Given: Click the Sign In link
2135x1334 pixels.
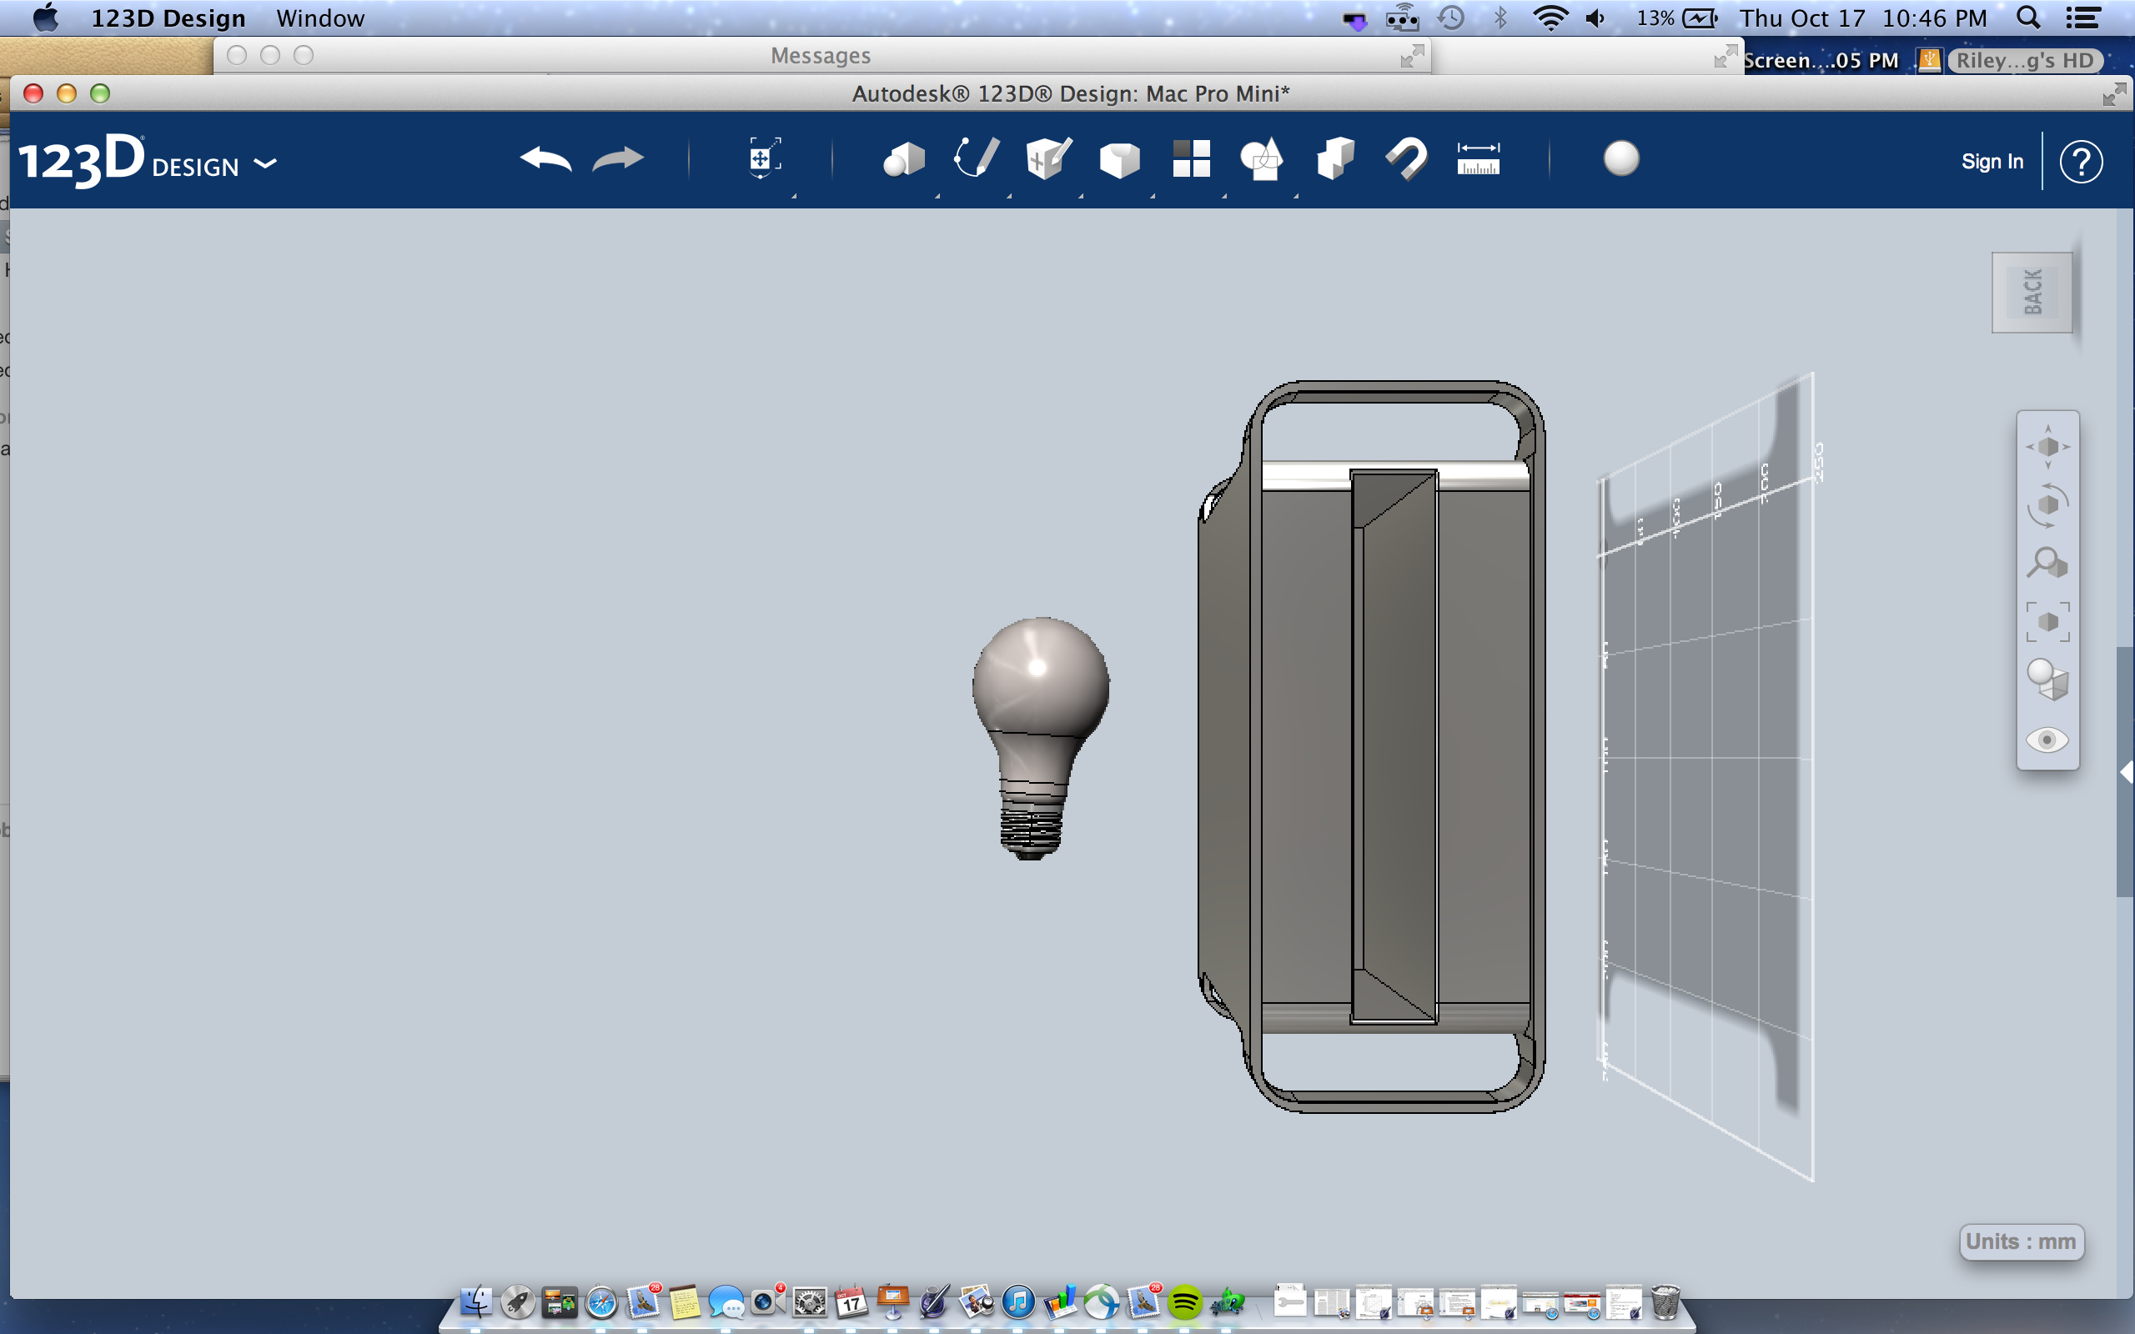Looking at the screenshot, I should click(1992, 161).
